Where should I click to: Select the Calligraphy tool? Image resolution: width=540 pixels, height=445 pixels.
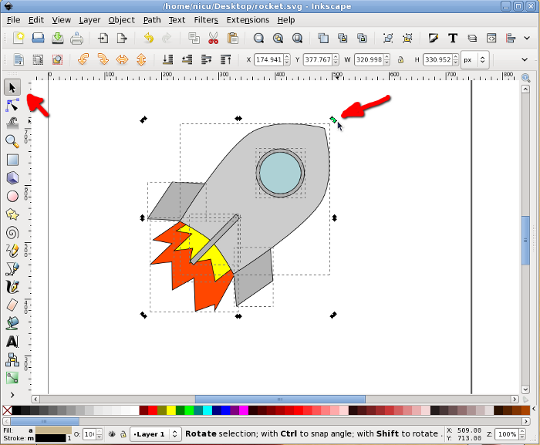click(12, 287)
